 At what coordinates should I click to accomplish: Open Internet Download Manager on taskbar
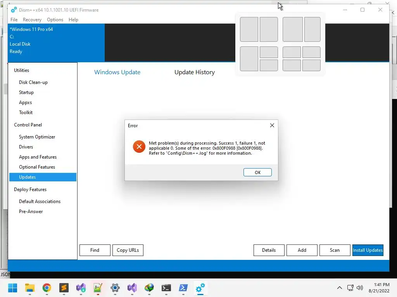click(x=149, y=288)
